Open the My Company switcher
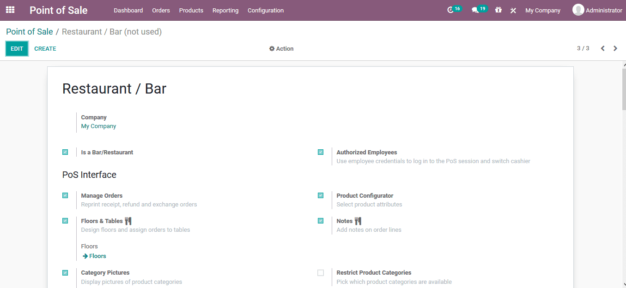Screen dimensions: 626x288 point(543,10)
